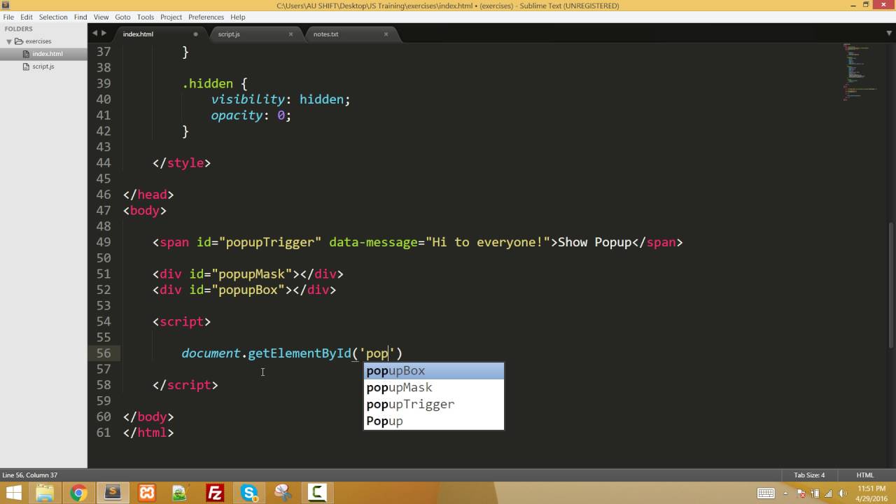Open Windows Start menu
The width and height of the screenshot is (896, 504).
point(13,493)
